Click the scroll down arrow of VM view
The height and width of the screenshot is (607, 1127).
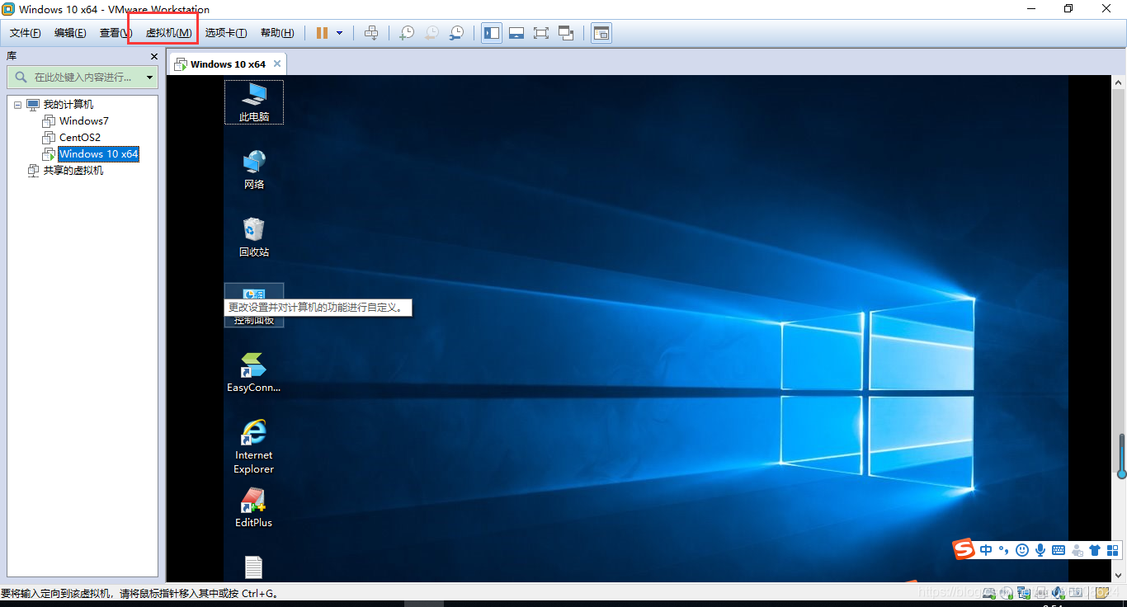[1120, 575]
